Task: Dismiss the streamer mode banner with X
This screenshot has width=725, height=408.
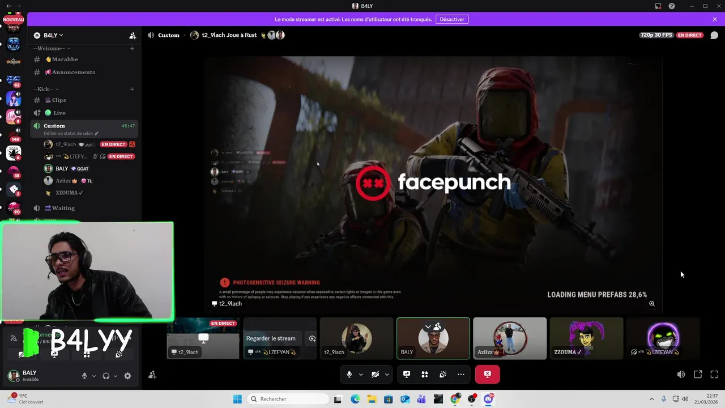Action: 715,19
